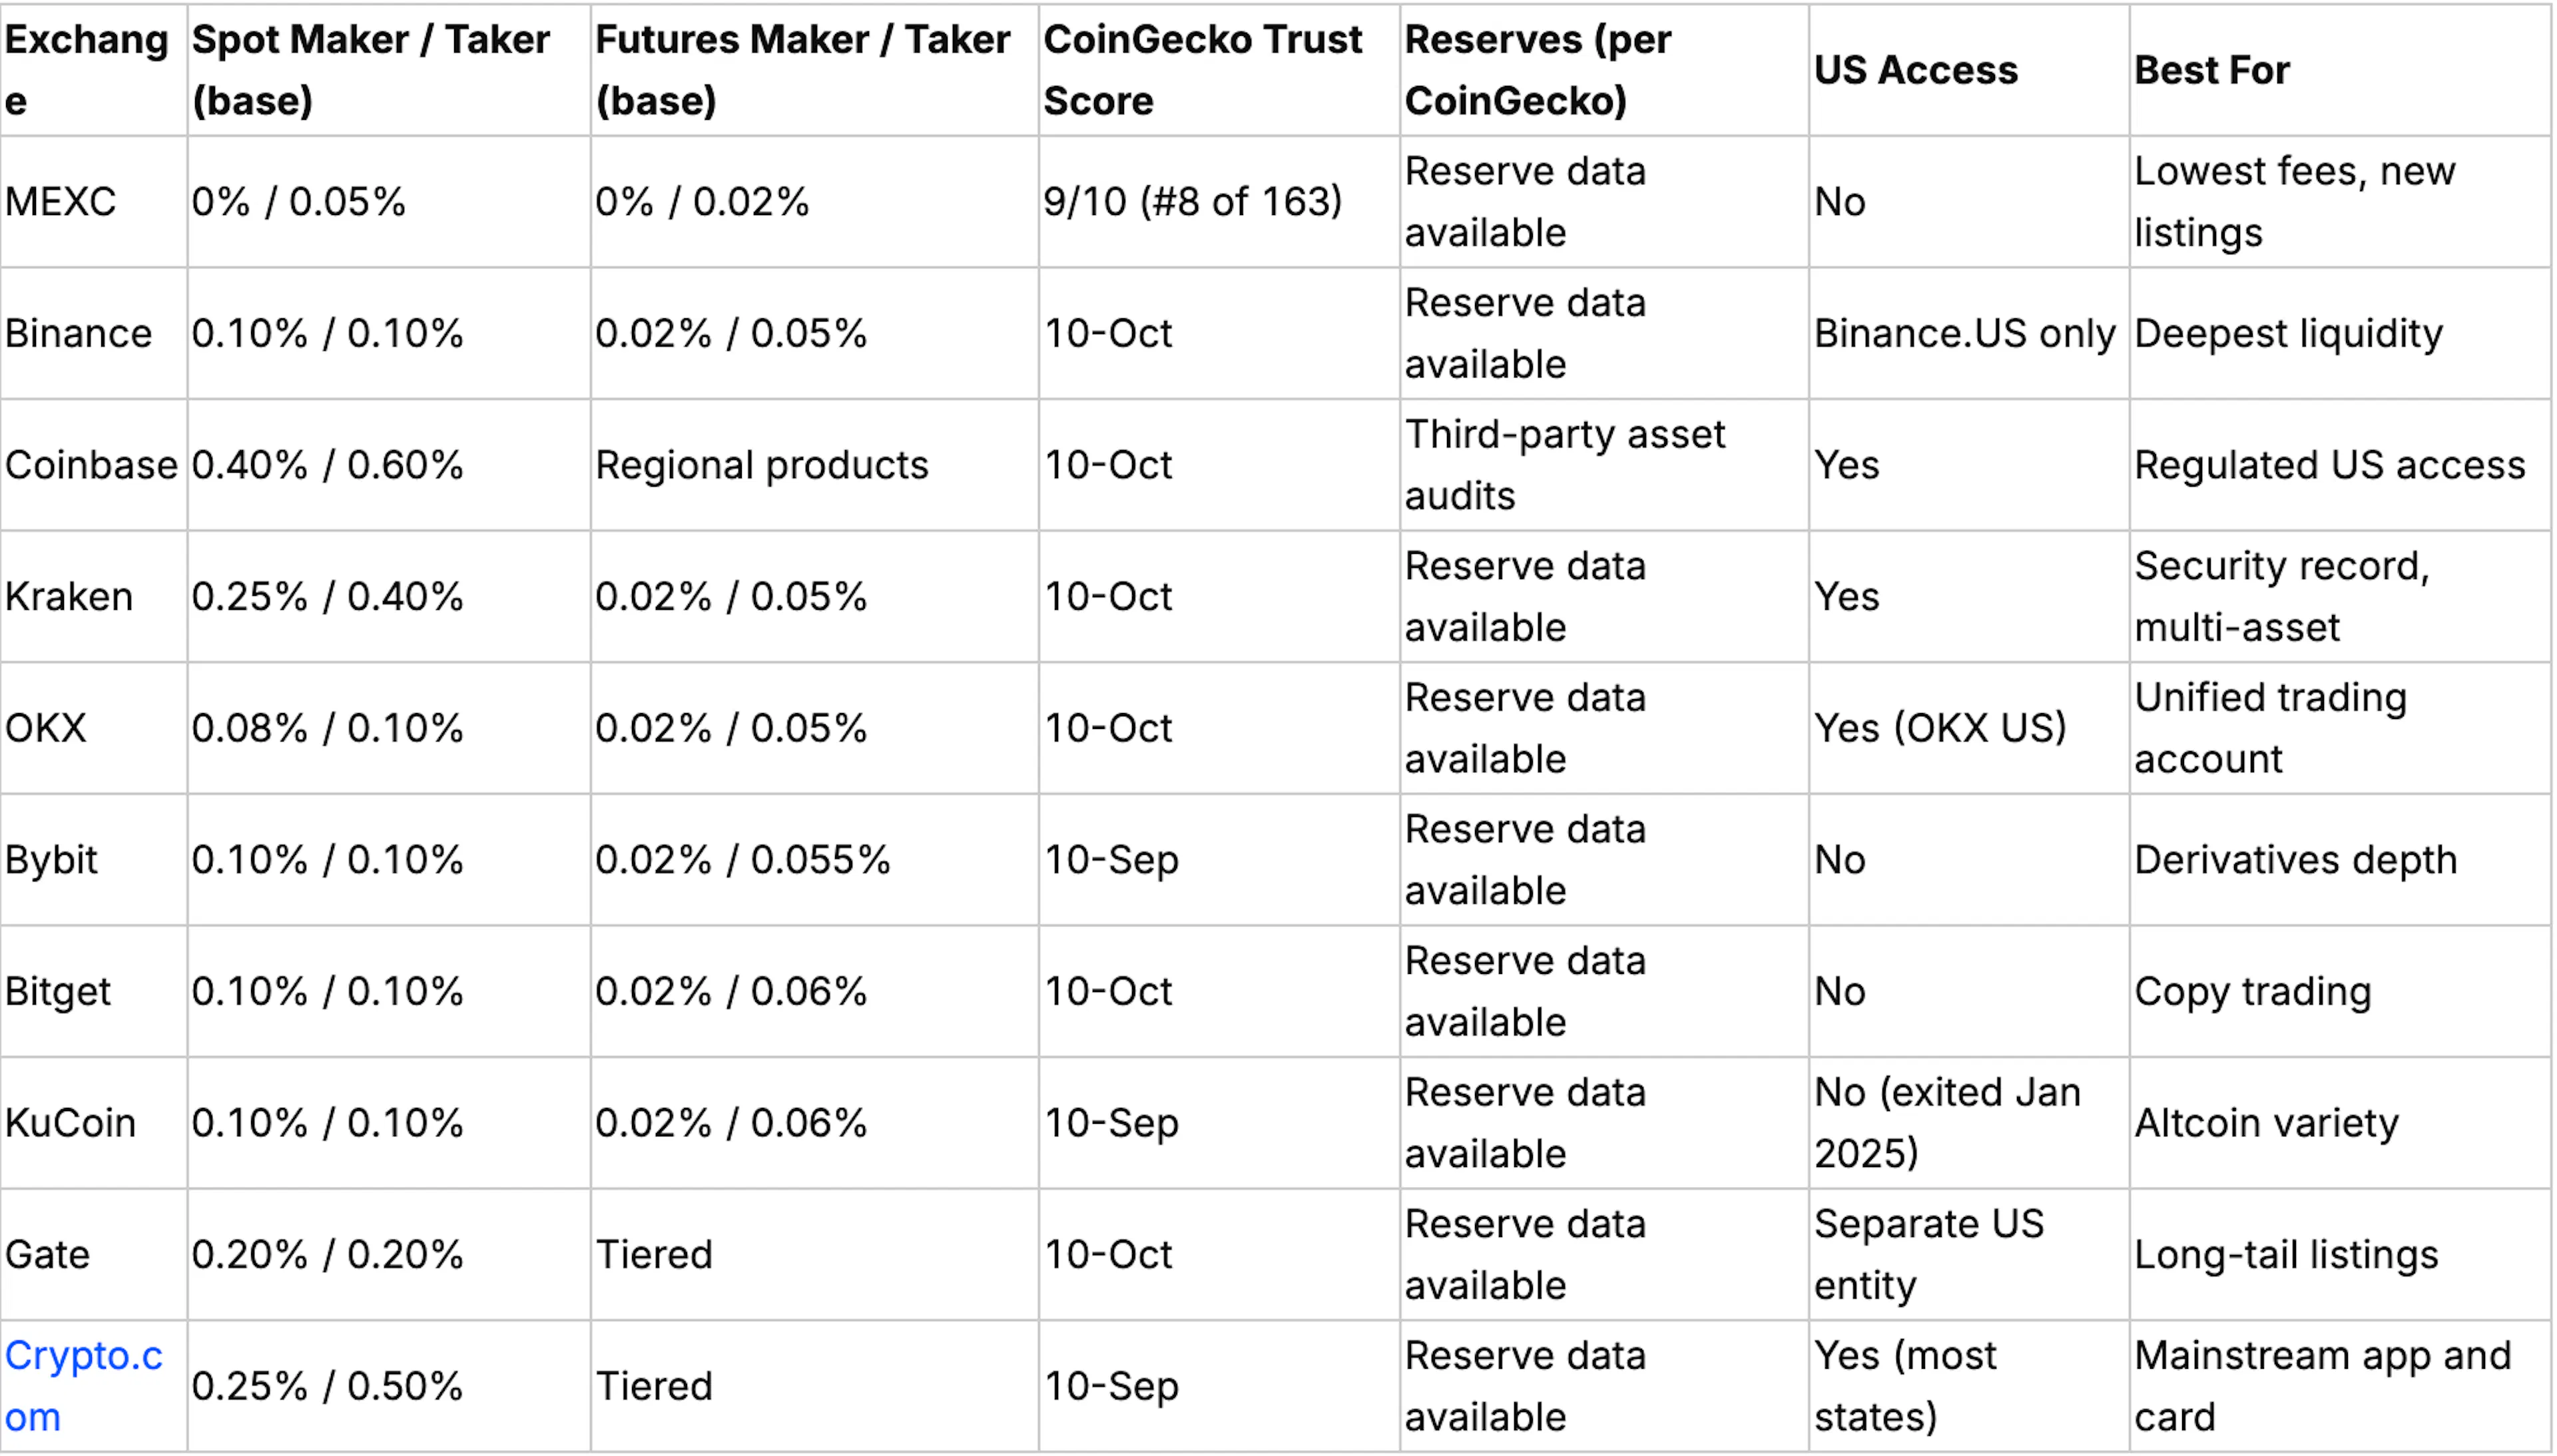Click the Yes (OKX US) cell

[1939, 728]
